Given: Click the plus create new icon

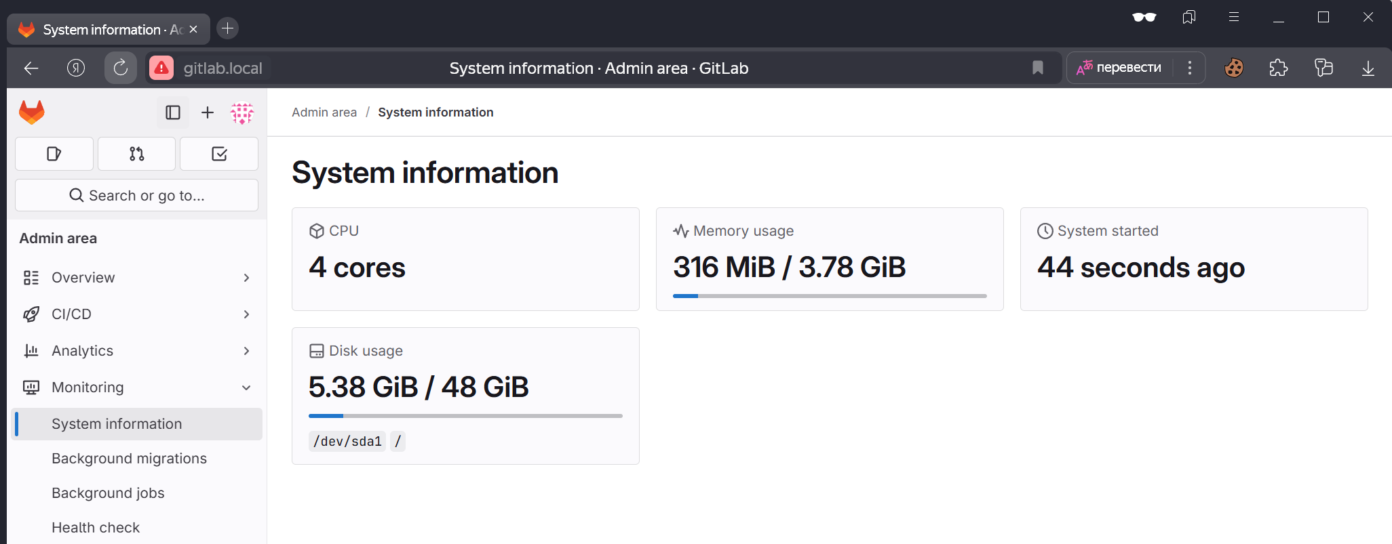Looking at the screenshot, I should (x=208, y=112).
